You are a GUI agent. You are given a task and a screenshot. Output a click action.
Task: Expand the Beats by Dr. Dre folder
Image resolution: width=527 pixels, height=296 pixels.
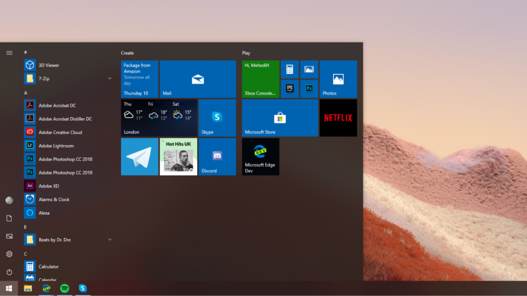[110, 240]
